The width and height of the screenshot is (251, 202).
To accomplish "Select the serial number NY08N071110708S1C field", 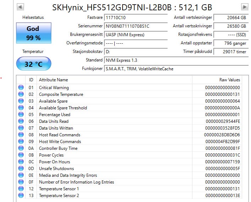I will pyautogui.click(x=136, y=26).
